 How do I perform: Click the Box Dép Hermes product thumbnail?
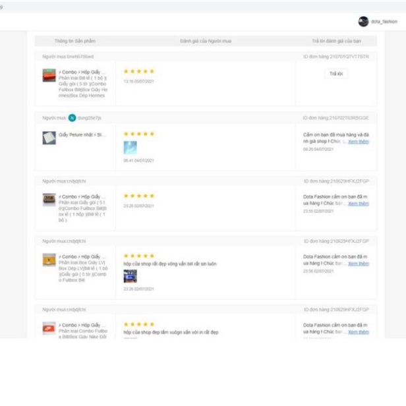49,75
